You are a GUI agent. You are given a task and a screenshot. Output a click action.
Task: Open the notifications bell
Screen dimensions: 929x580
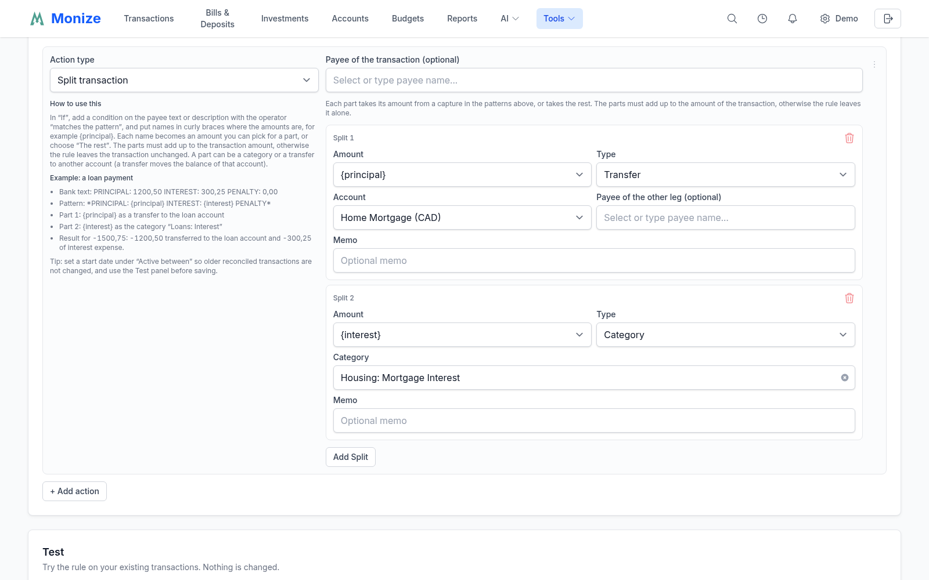click(x=793, y=19)
